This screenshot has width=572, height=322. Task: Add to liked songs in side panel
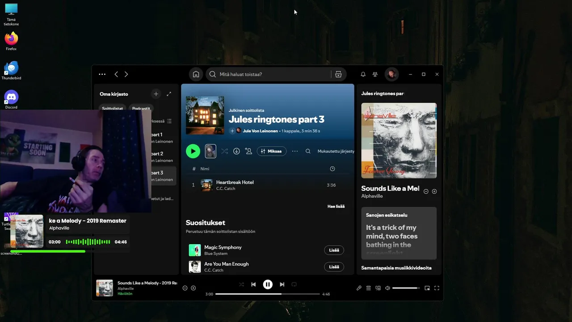[434, 191]
